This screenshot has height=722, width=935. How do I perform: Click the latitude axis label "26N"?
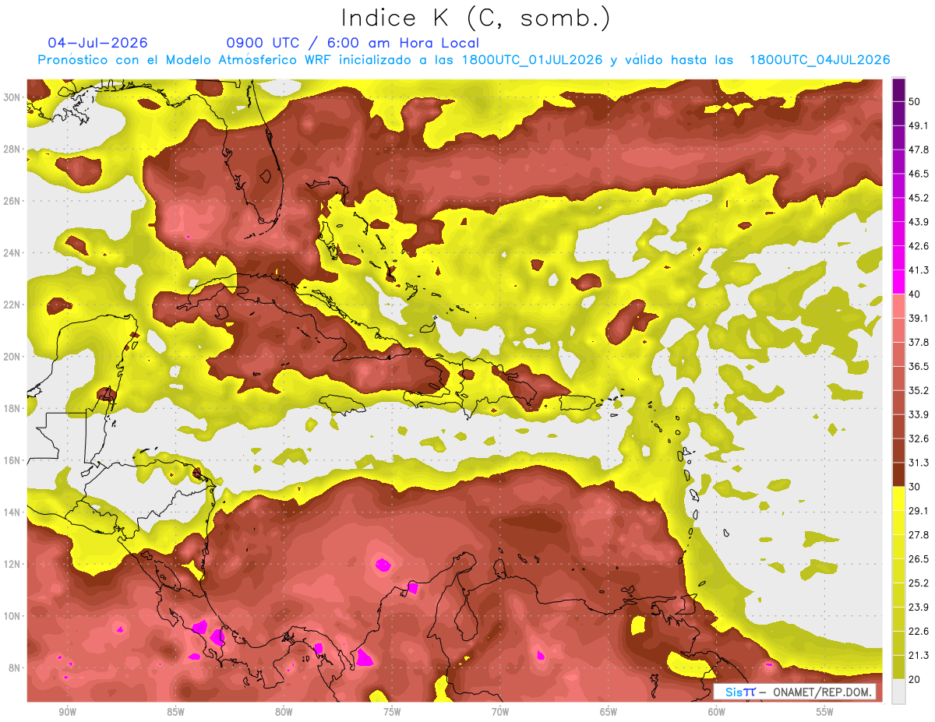coord(12,201)
